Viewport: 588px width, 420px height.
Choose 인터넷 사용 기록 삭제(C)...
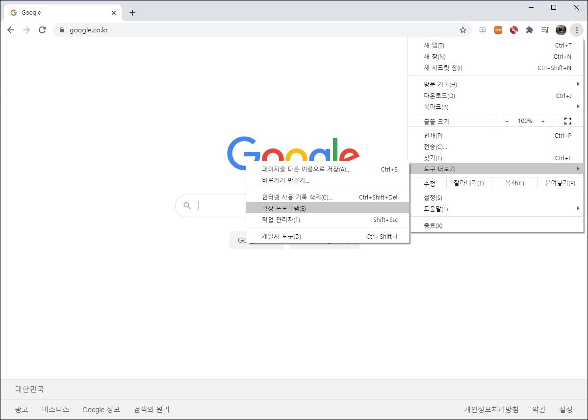click(x=328, y=197)
